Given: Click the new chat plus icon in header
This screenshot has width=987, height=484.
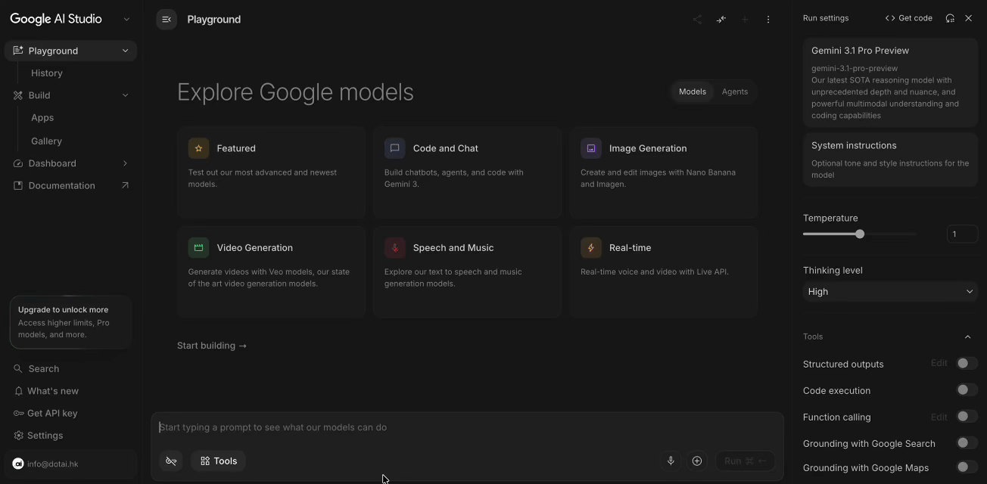Looking at the screenshot, I should click(x=745, y=20).
